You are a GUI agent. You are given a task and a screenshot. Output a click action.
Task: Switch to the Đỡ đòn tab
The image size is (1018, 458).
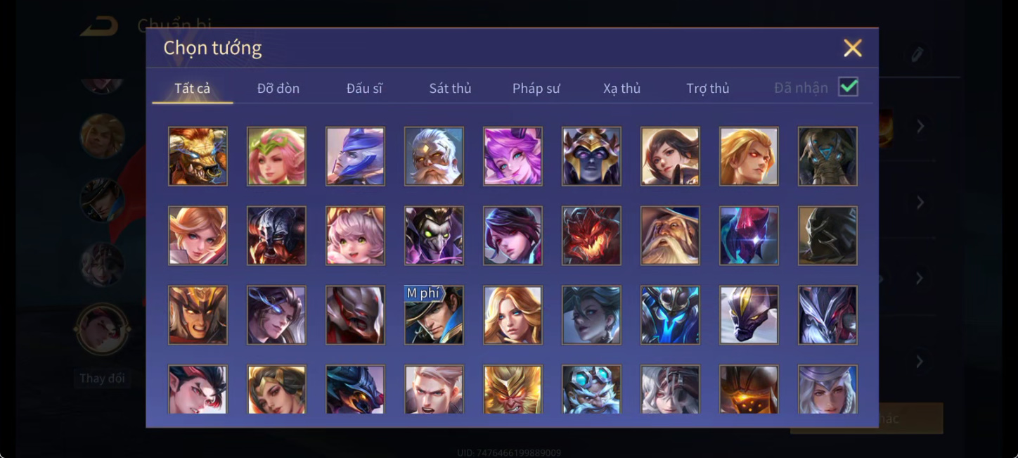click(x=278, y=88)
